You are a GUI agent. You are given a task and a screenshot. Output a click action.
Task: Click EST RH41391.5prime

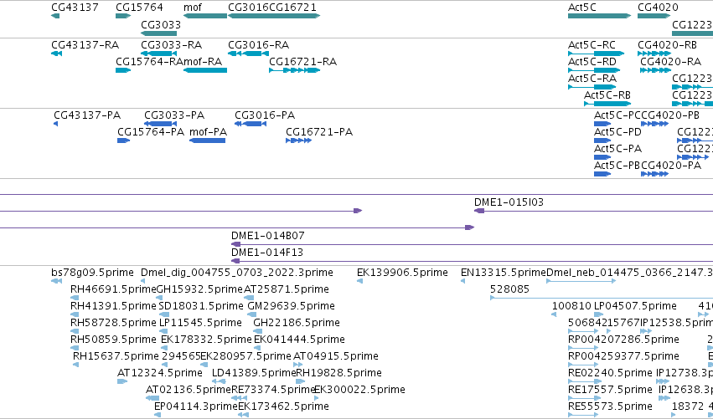(75, 315)
